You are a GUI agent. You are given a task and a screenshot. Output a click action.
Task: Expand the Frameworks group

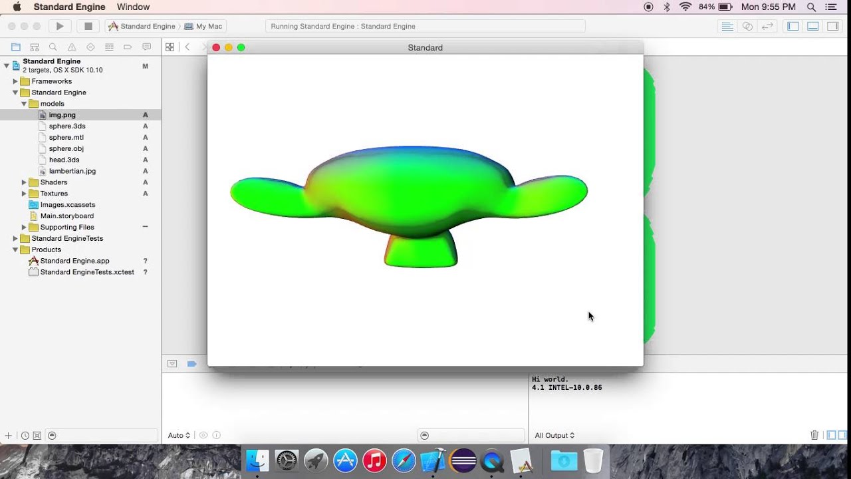pos(15,81)
